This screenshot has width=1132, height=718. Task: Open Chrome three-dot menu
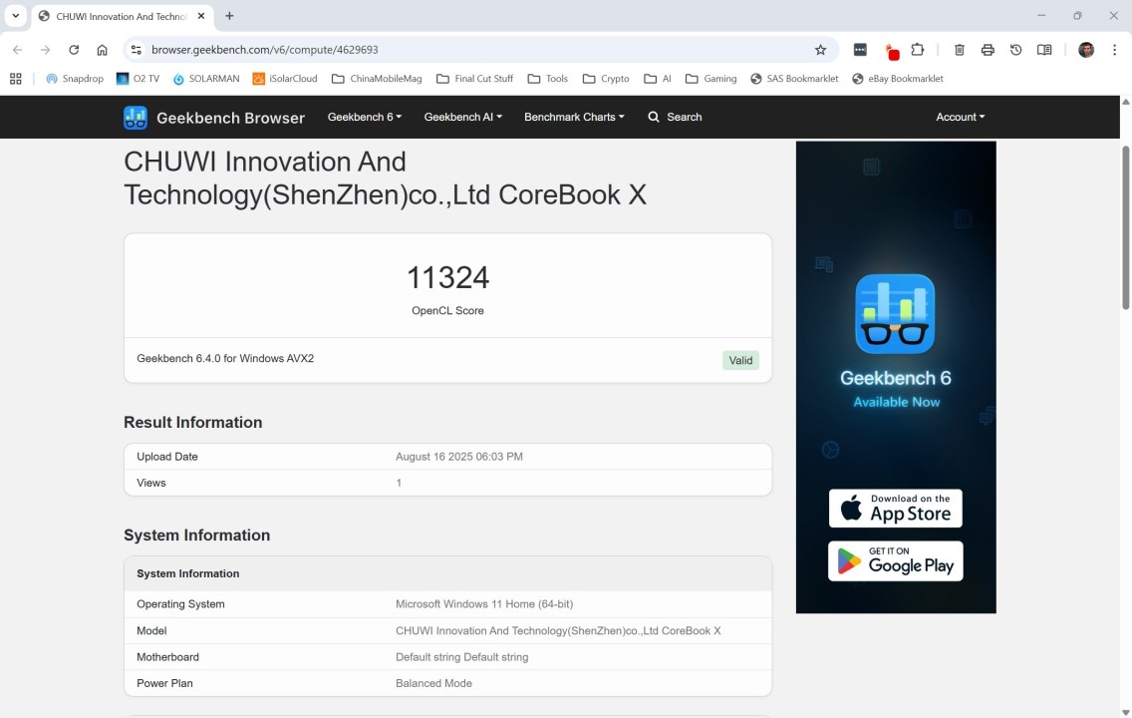[1115, 50]
